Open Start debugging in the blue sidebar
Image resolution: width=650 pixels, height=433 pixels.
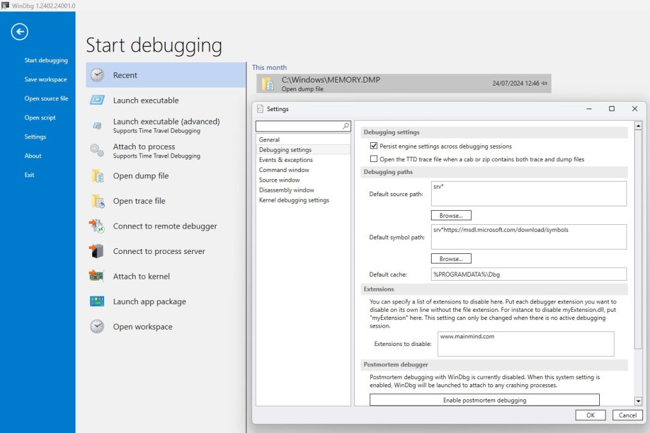coord(46,60)
